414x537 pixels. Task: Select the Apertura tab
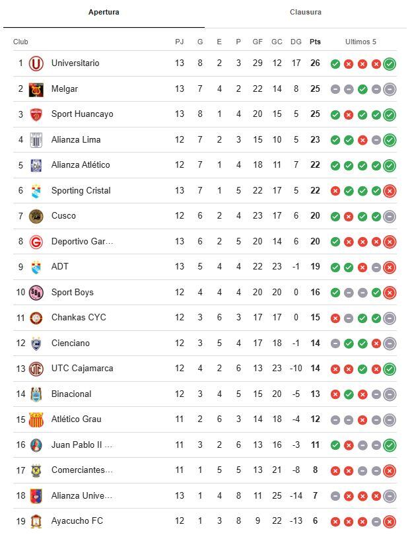point(104,13)
